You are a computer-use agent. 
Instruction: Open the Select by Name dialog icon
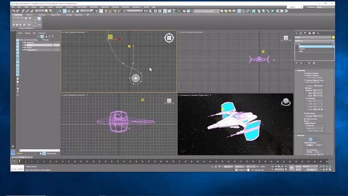click(51, 11)
